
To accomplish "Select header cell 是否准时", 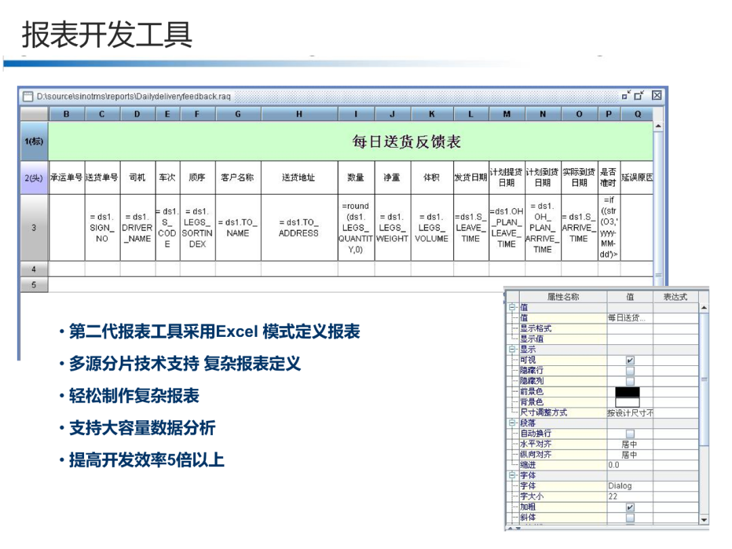I will tap(609, 178).
